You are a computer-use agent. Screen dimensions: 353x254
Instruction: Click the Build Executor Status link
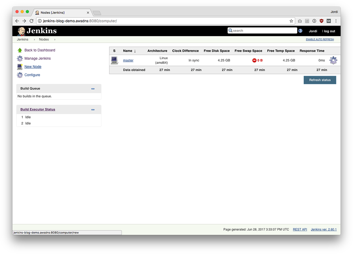pos(38,109)
